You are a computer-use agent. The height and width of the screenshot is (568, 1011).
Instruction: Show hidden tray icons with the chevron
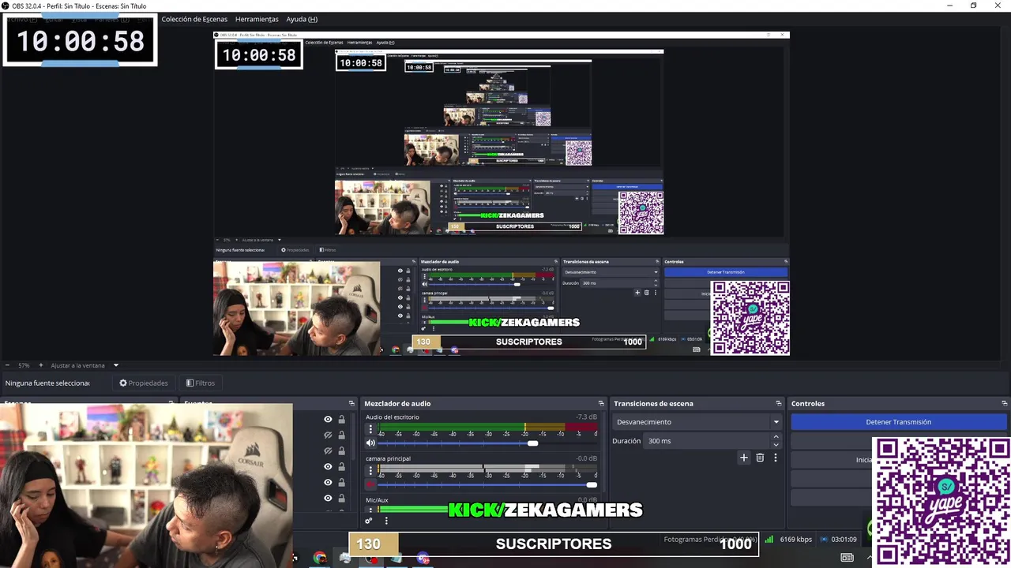pyautogui.click(x=870, y=558)
